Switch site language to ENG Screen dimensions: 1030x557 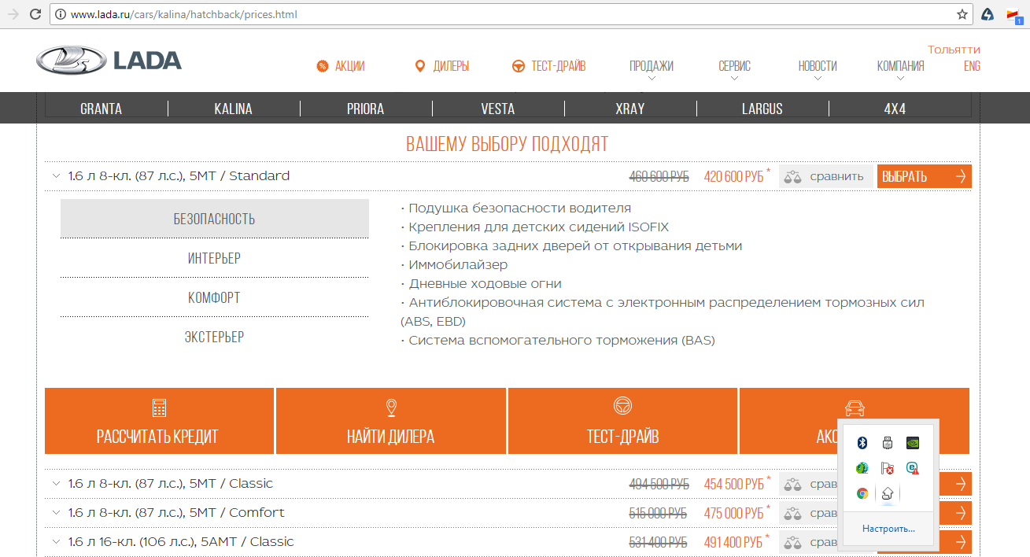tap(972, 66)
